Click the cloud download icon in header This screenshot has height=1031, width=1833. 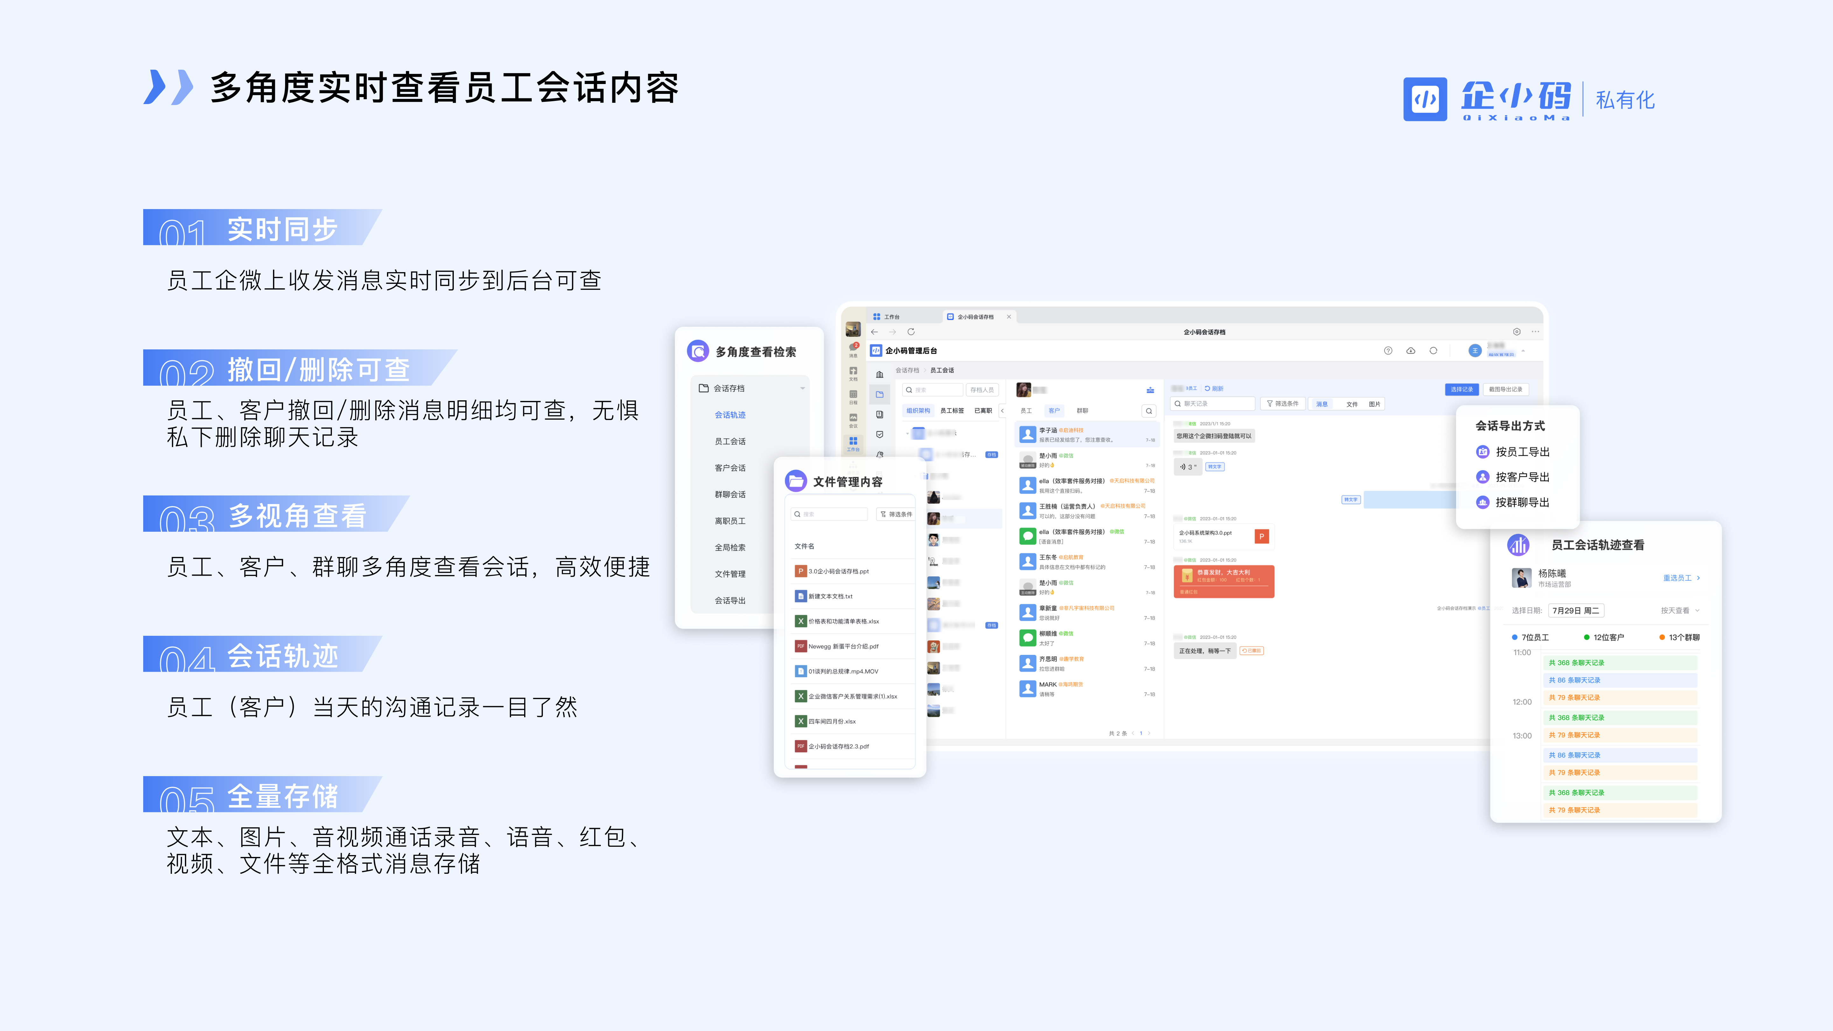1410,351
